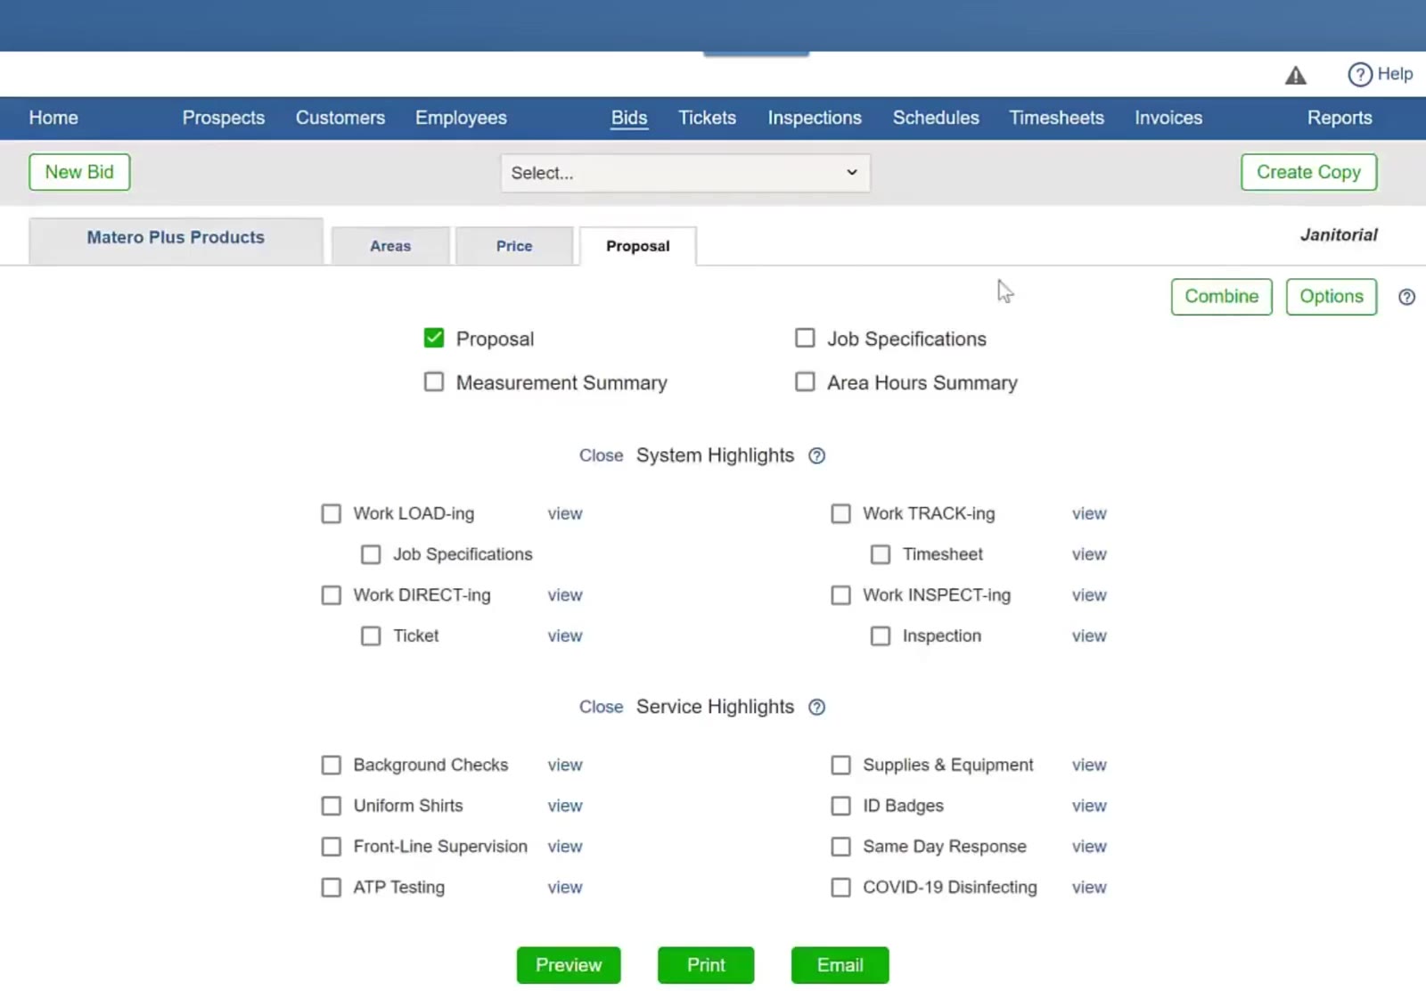Open Employees menu

(x=461, y=118)
